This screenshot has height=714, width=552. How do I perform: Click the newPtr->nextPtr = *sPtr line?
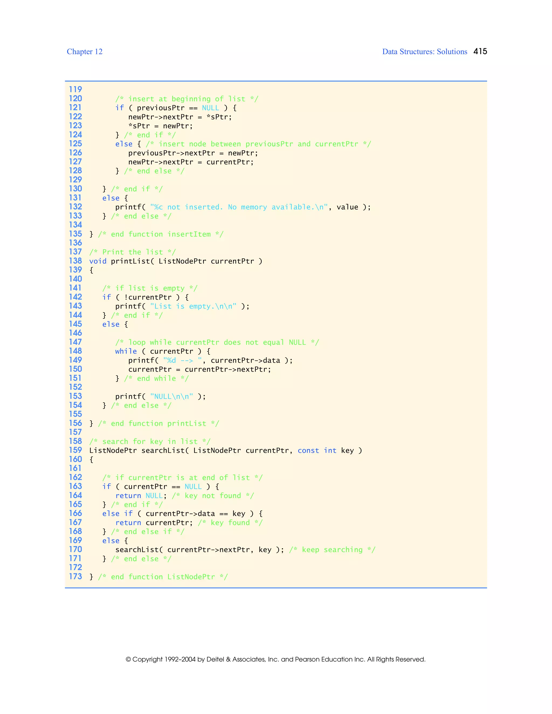[180, 117]
